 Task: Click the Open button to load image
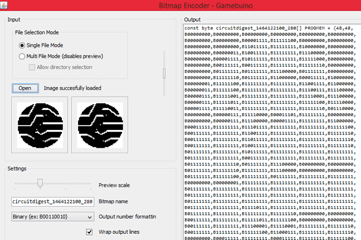coord(25,88)
